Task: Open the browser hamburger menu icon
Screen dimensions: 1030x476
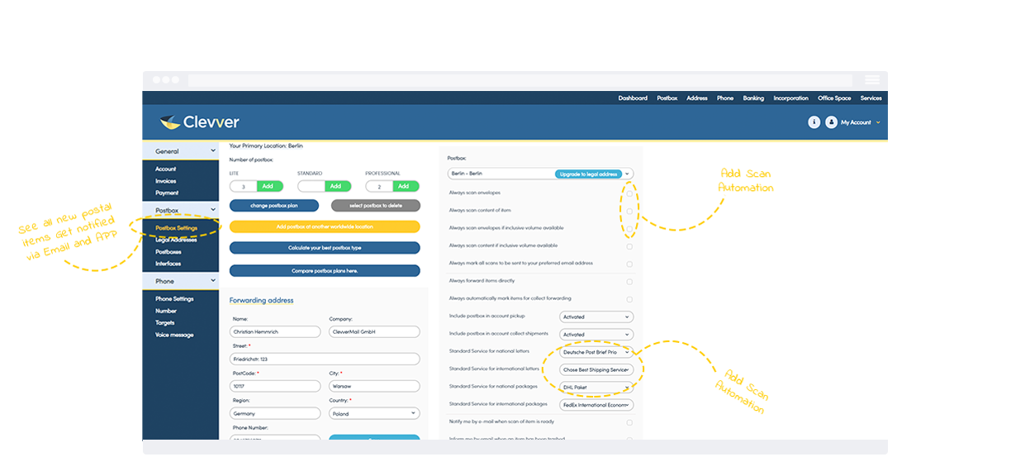Action: [872, 80]
